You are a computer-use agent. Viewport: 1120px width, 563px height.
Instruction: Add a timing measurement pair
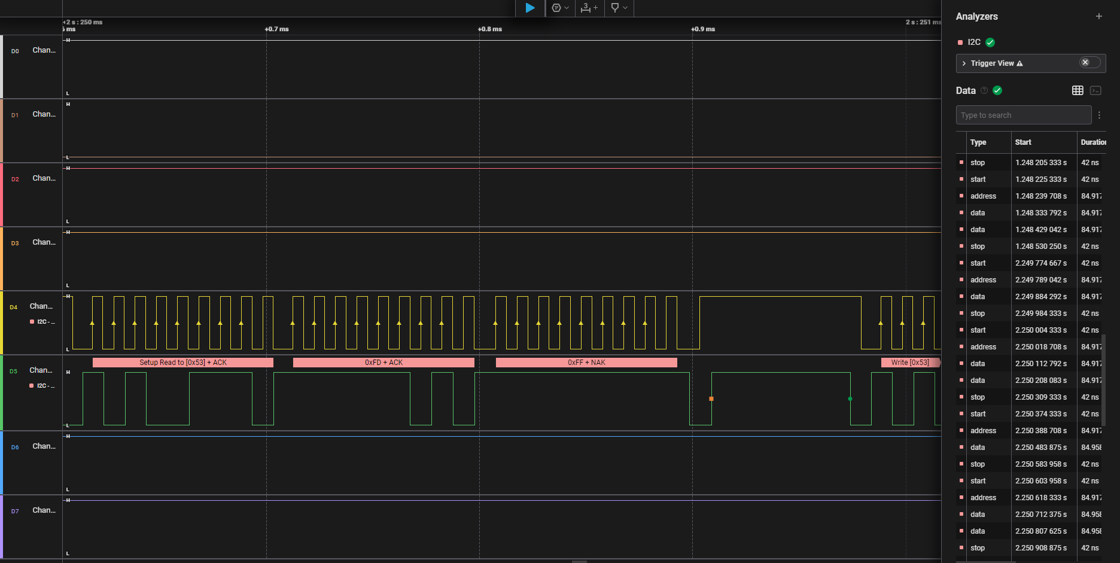[589, 8]
